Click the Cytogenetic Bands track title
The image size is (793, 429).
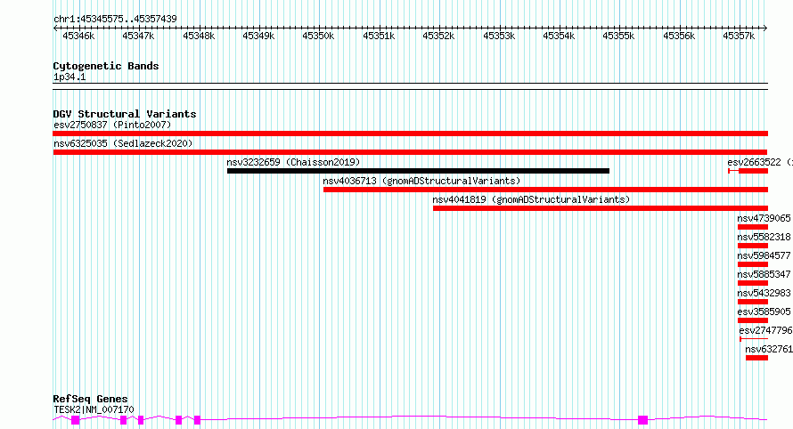point(106,66)
